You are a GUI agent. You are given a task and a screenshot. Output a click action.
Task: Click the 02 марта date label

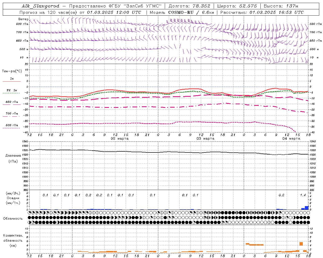120,139
